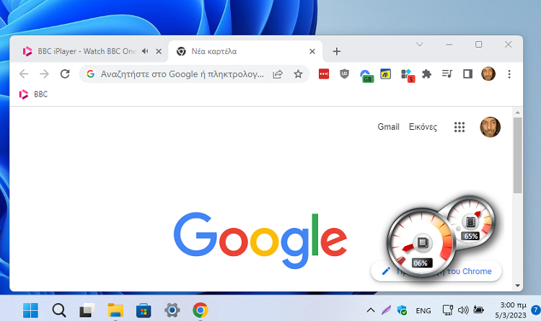Click the customize Chrome pencil button
The image size is (541, 321).
(436, 271)
